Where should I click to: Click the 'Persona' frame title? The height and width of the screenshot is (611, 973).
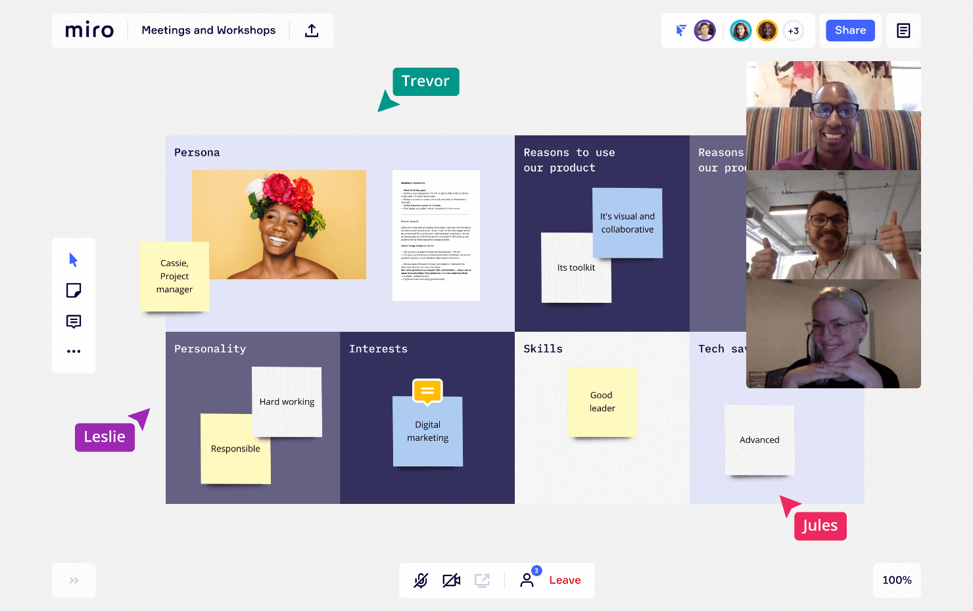point(197,152)
